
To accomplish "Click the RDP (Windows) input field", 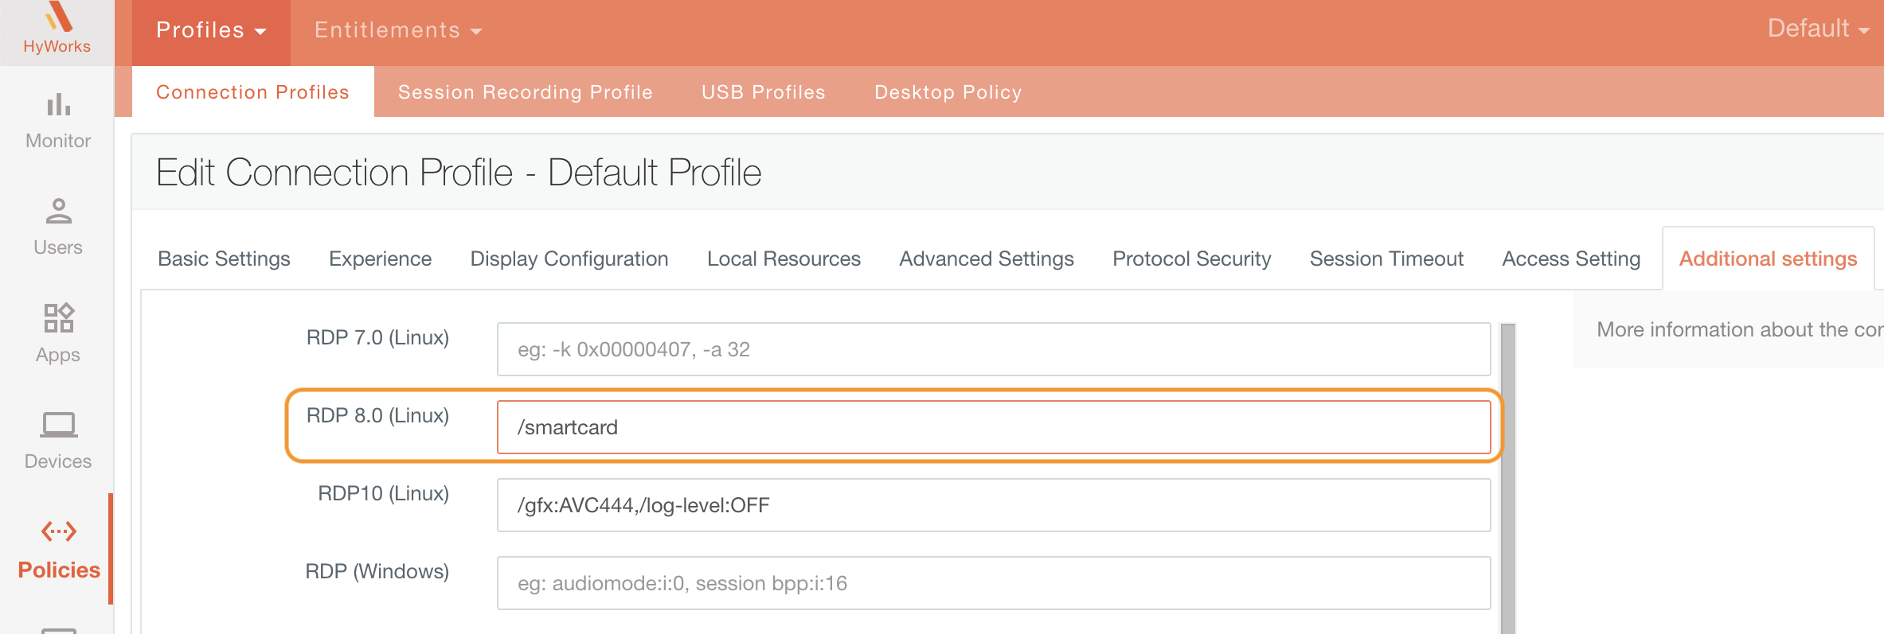I will [x=993, y=583].
